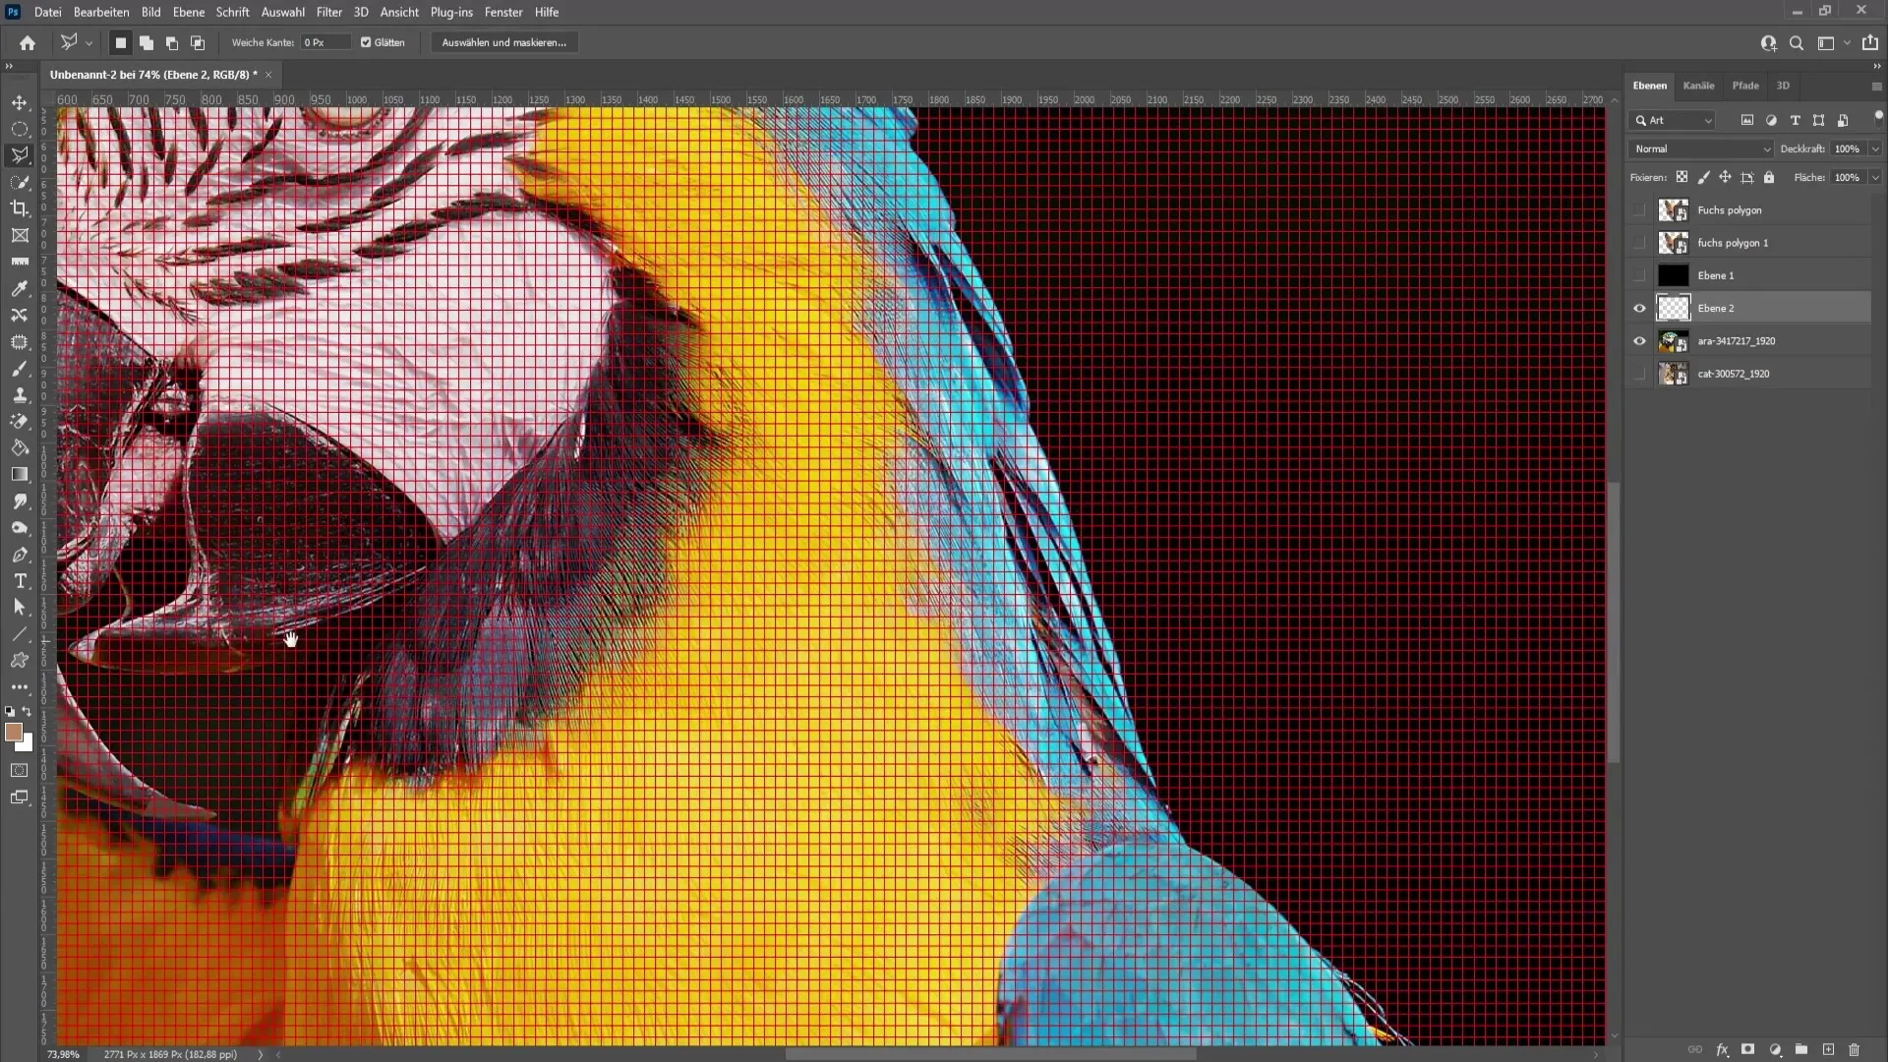This screenshot has width=1888, height=1062.
Task: Select the Move tool
Action: click(20, 100)
